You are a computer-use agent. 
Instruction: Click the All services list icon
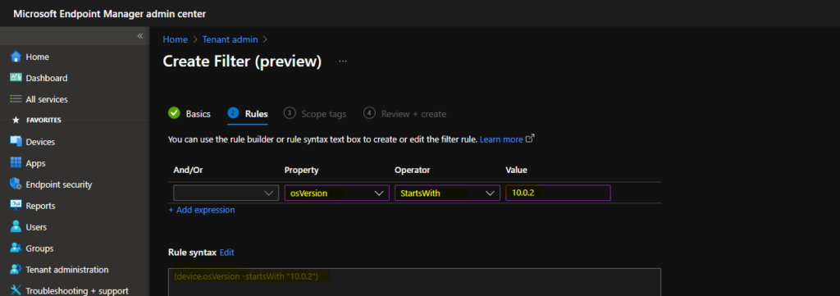click(16, 99)
